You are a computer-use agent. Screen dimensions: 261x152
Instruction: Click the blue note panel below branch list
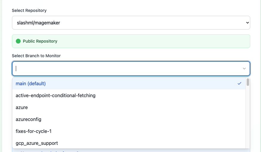click(131, 150)
